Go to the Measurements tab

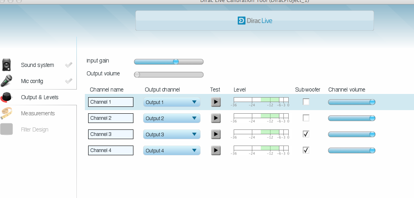38,113
